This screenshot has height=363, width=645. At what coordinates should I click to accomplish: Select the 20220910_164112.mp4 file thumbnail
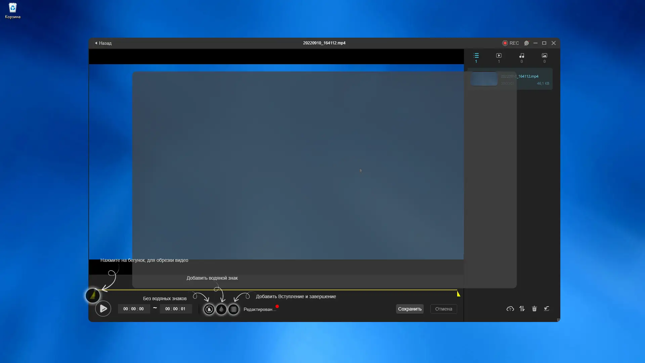[x=484, y=79]
